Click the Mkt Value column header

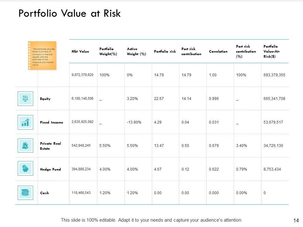[x=80, y=51]
